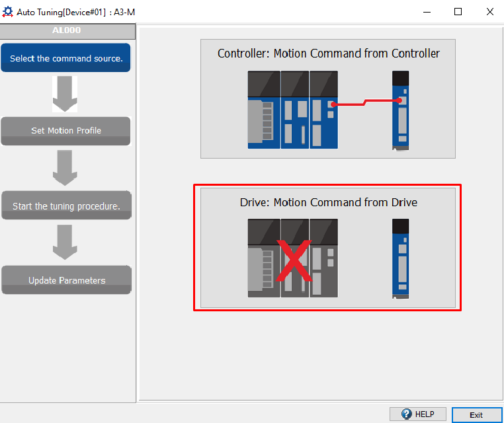Open the Start the tuning procedure step
The image size is (504, 423).
[x=66, y=206]
